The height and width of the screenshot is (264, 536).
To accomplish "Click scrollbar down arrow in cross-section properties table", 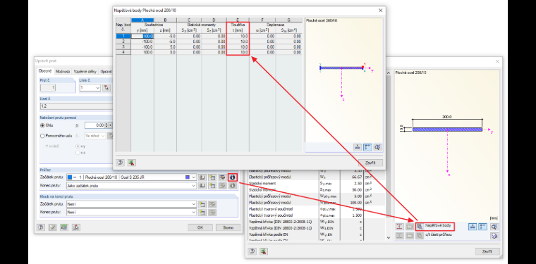I will (389, 237).
